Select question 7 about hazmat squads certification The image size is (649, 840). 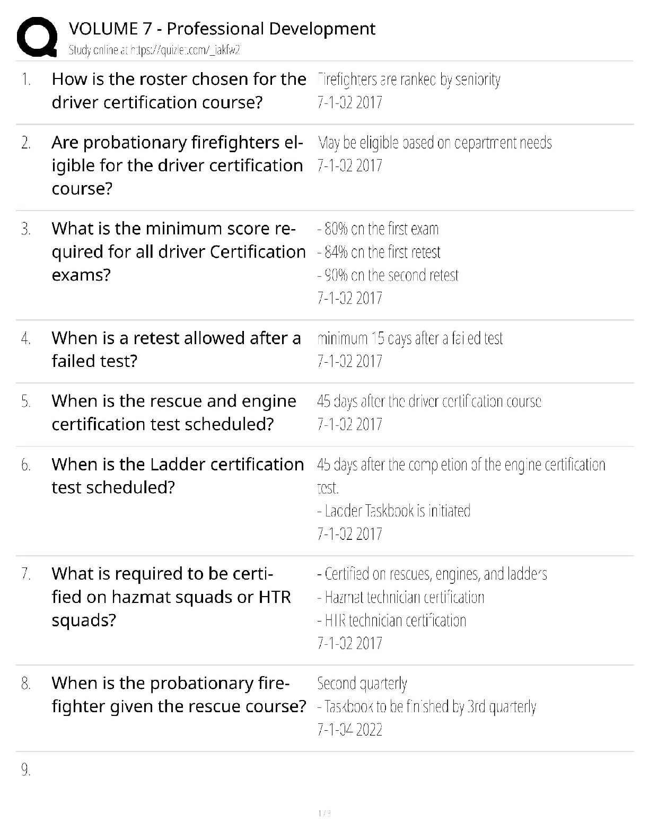point(171,597)
